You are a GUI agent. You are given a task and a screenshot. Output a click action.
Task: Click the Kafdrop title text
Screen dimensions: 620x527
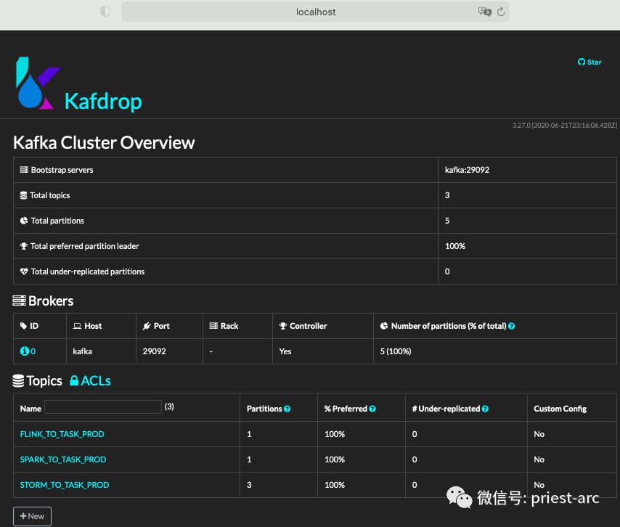pos(103,101)
